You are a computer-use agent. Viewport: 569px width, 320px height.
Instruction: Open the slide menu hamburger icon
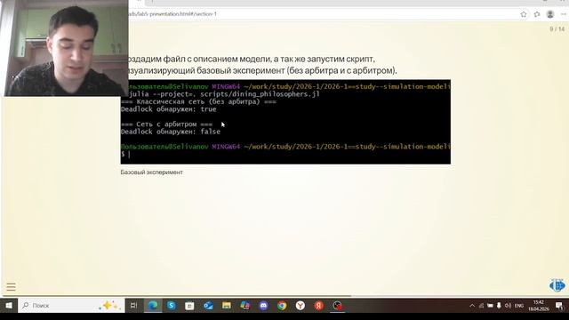click(11, 287)
